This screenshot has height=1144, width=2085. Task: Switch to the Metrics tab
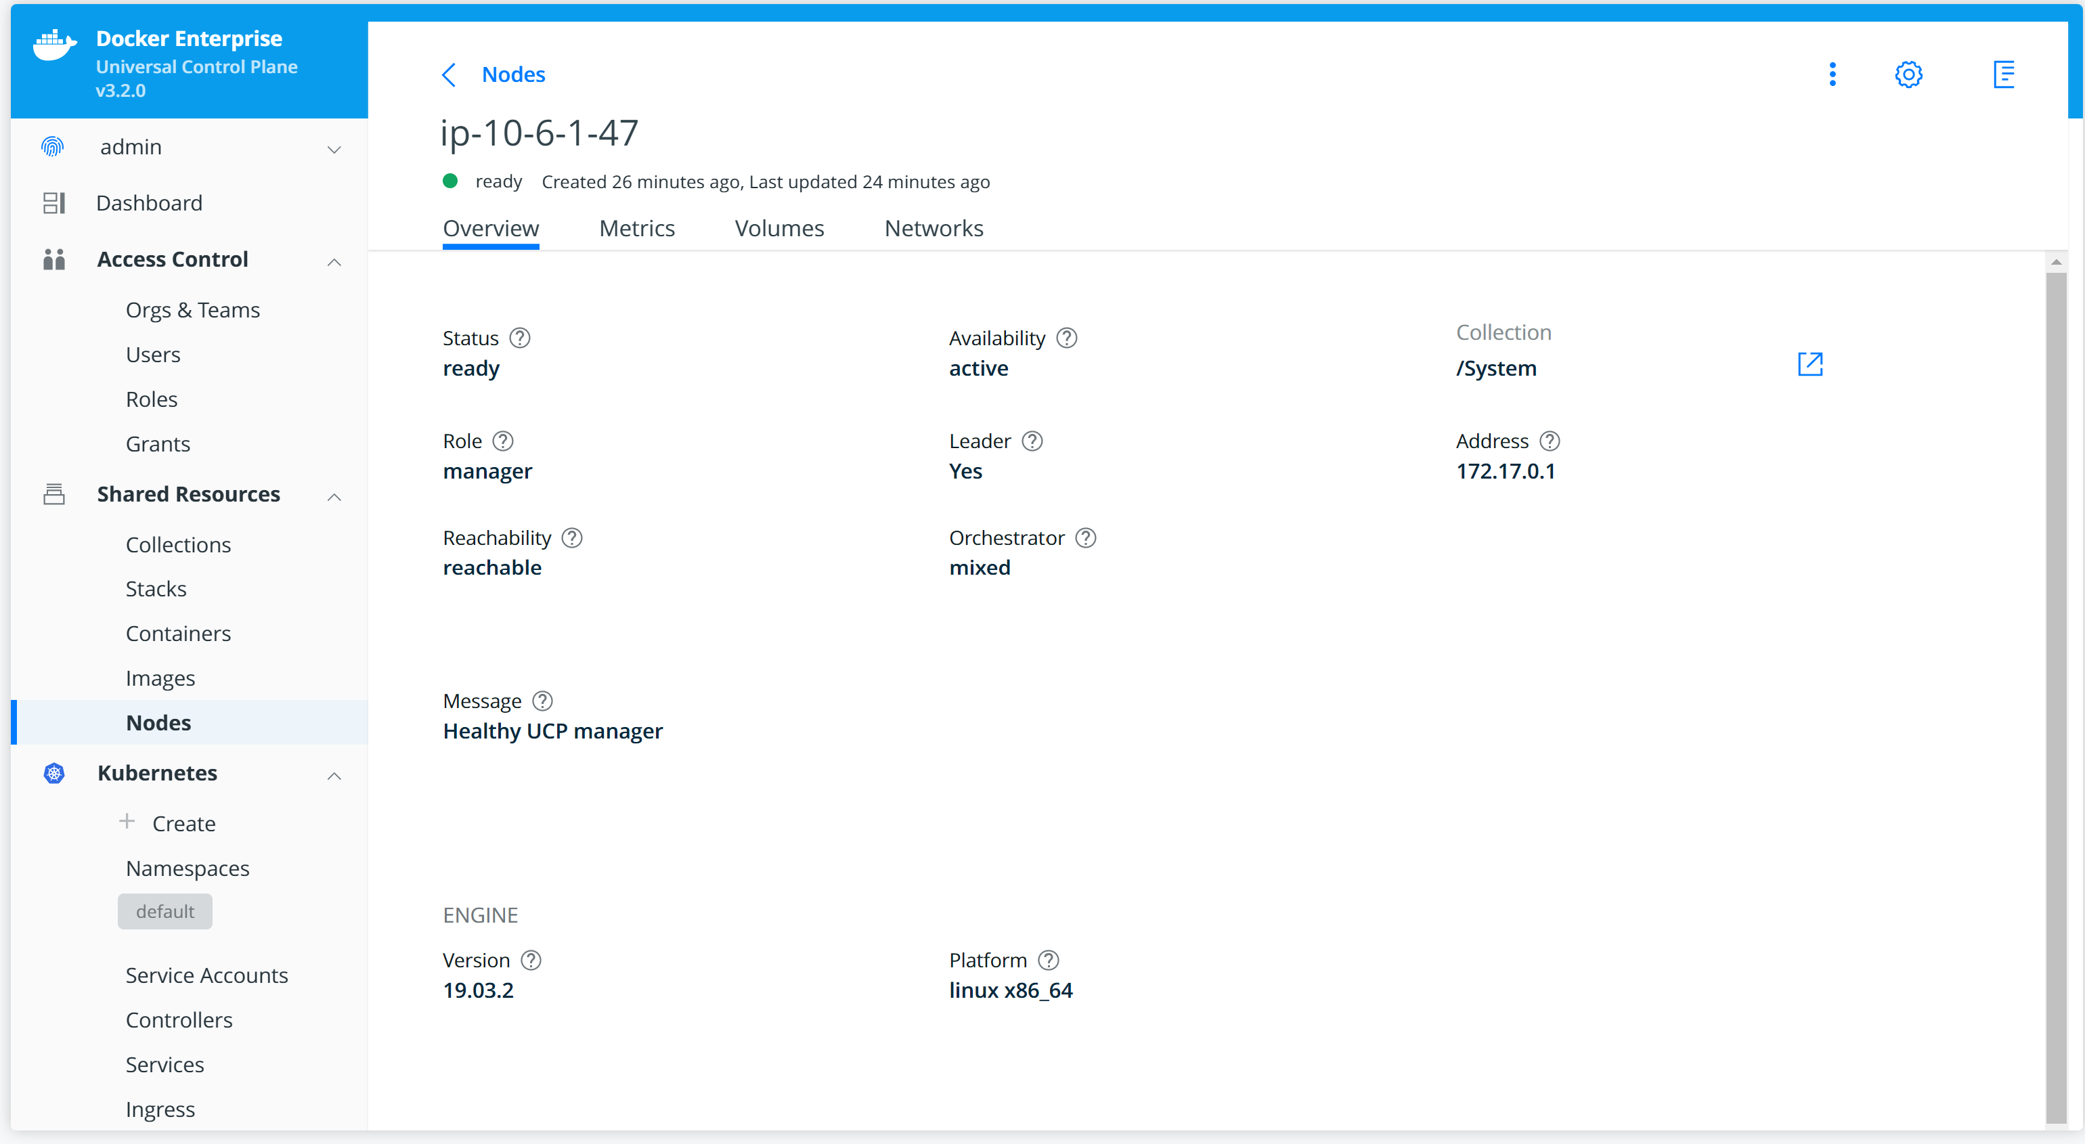[636, 228]
